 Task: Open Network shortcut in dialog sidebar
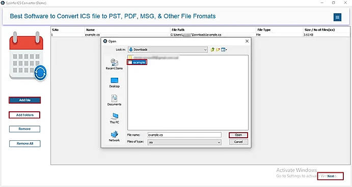point(114,136)
